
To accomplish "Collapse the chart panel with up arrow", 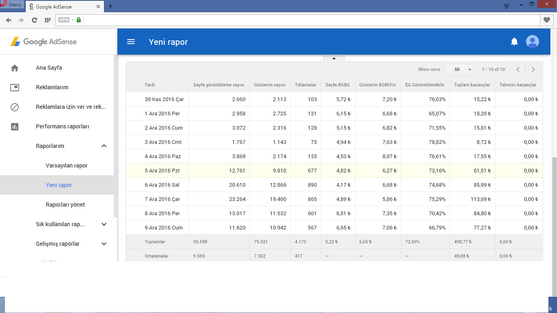I will pyautogui.click(x=334, y=58).
